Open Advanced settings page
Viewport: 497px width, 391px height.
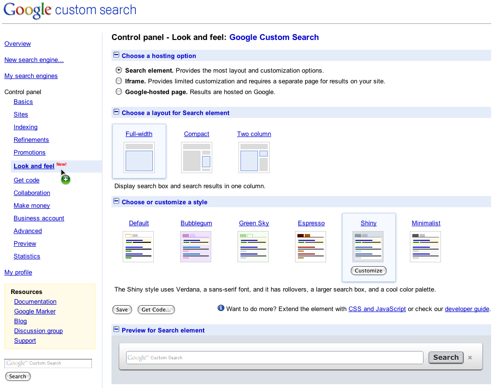(x=28, y=231)
